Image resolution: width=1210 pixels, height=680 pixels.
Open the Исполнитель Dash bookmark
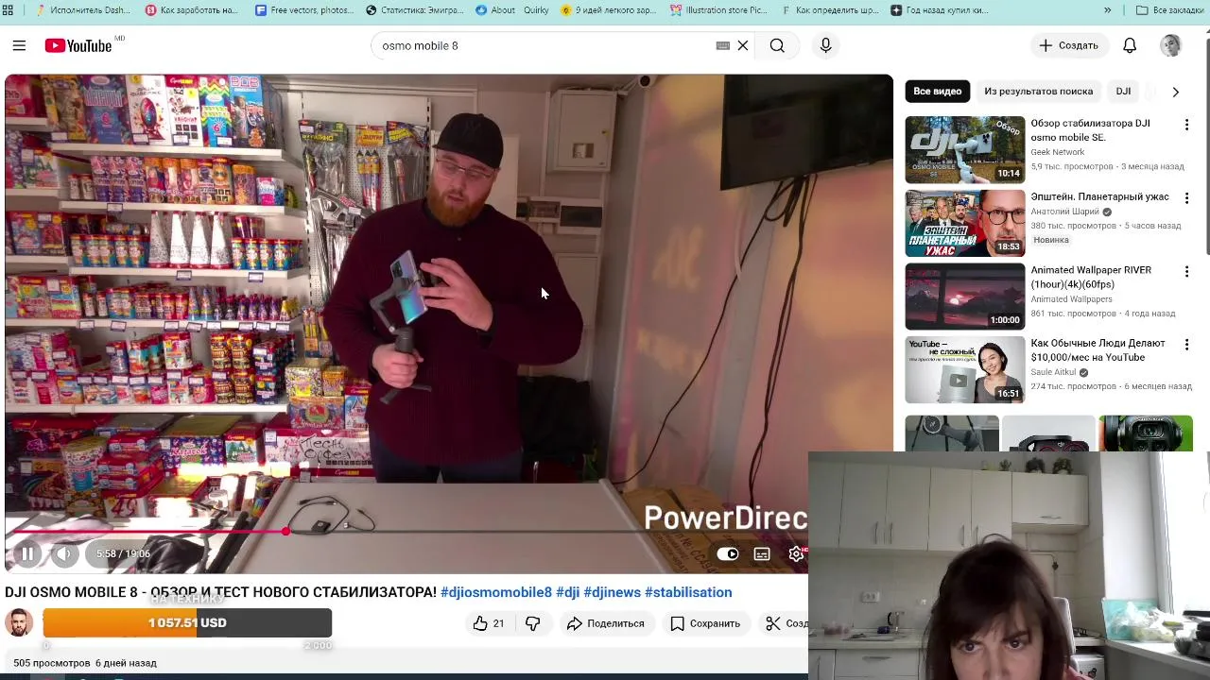coord(82,10)
